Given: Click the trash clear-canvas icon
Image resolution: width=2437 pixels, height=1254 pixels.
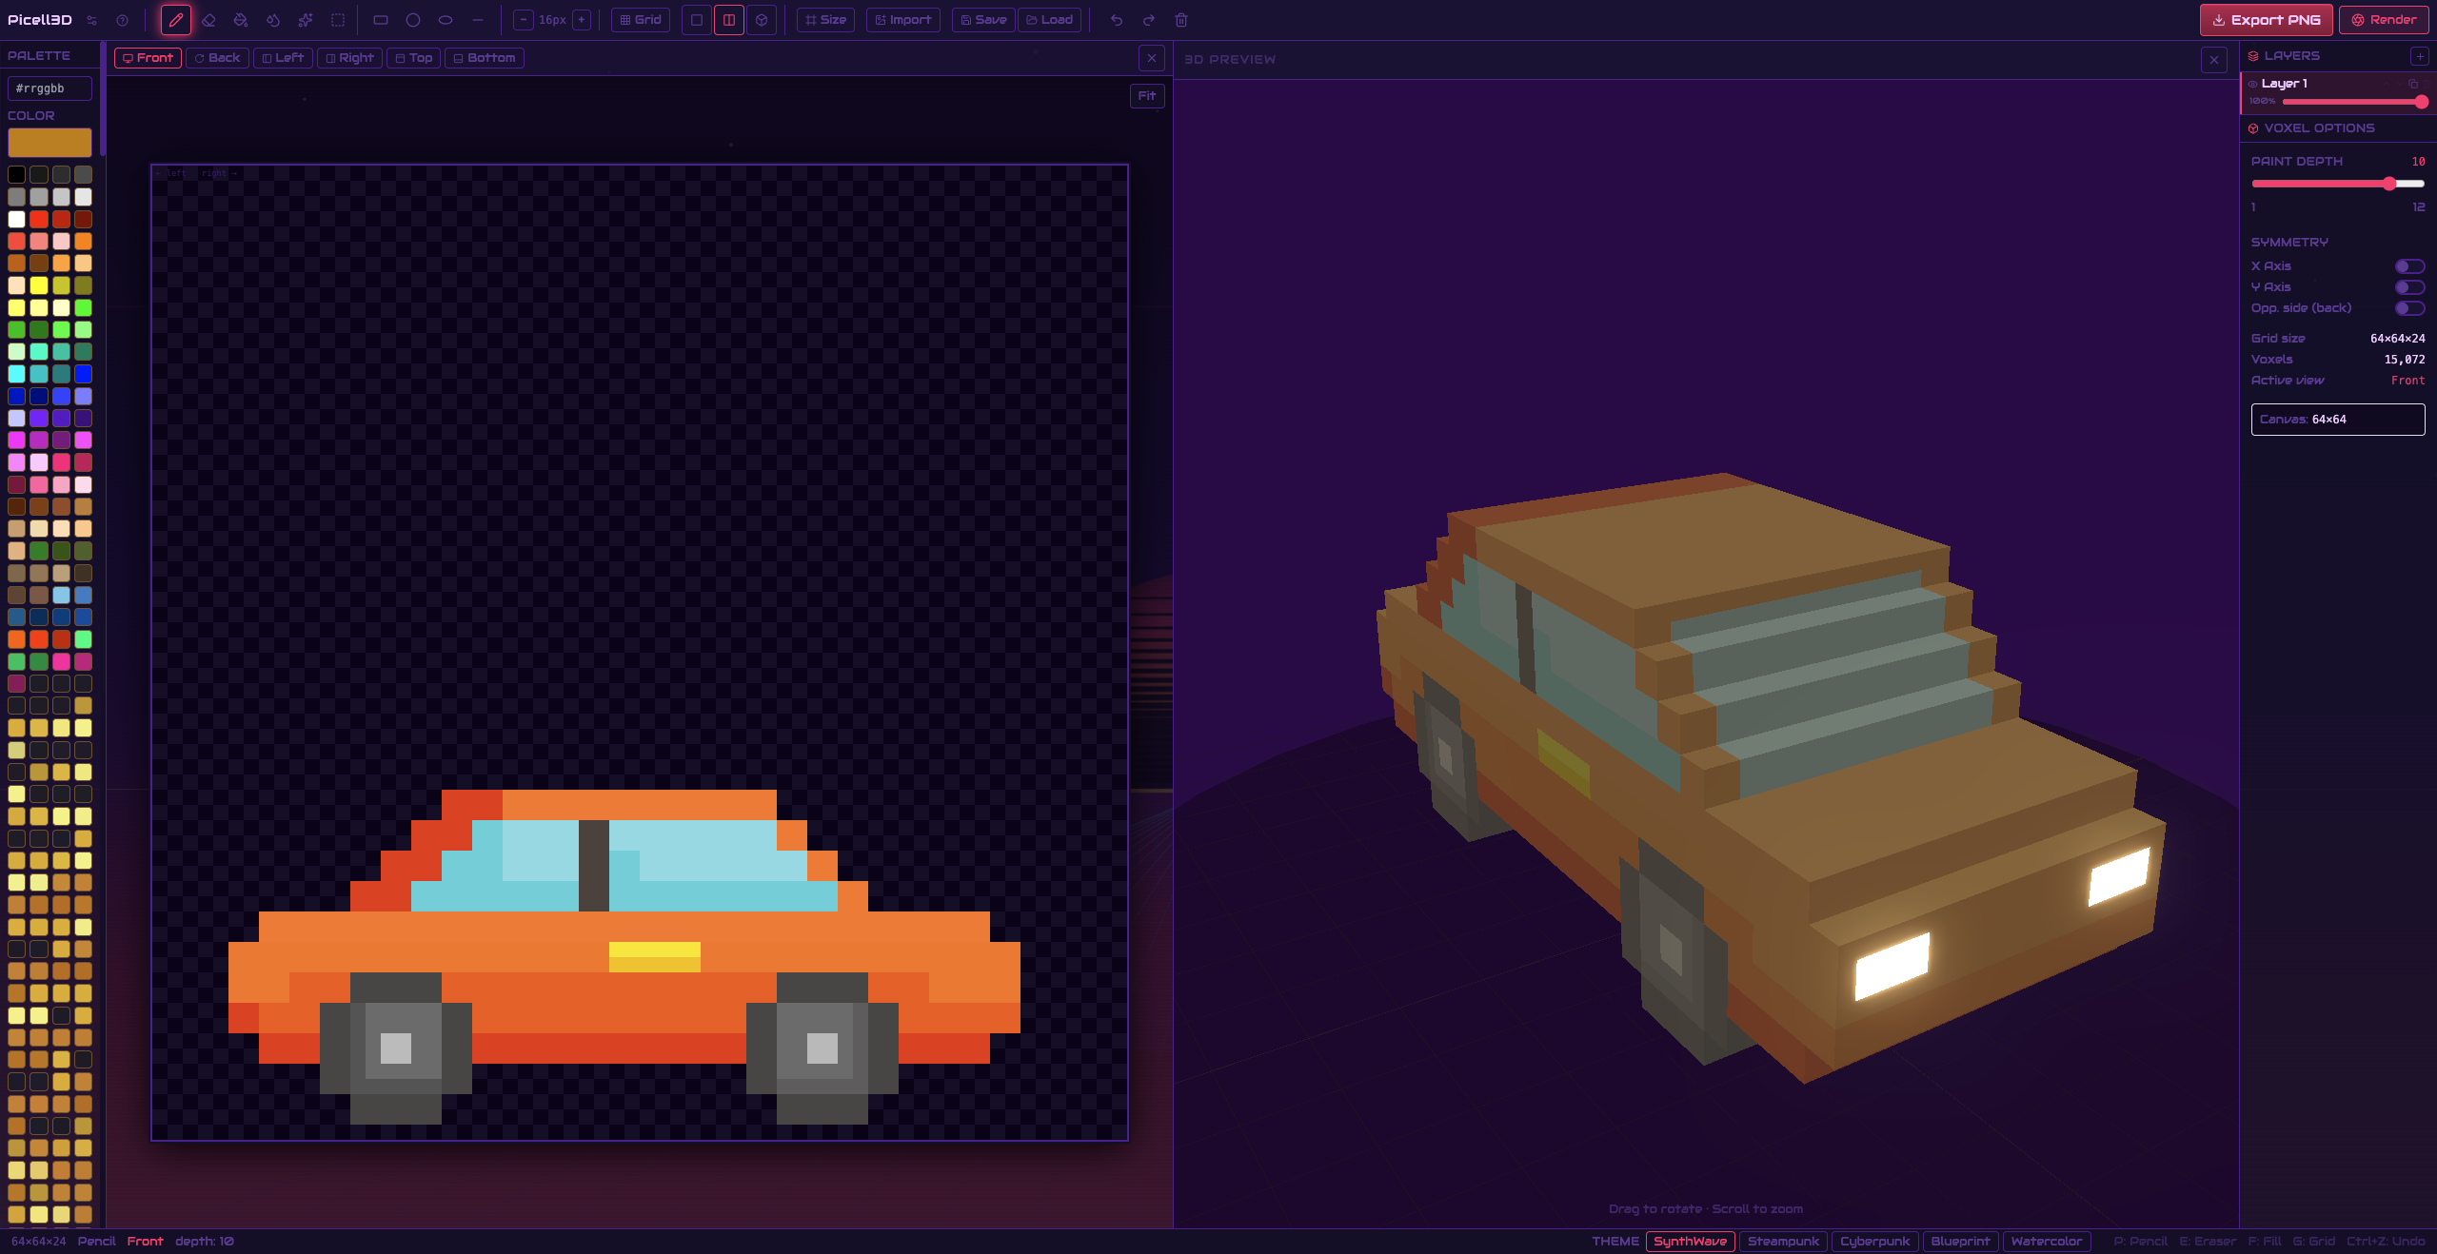Looking at the screenshot, I should (x=1181, y=20).
